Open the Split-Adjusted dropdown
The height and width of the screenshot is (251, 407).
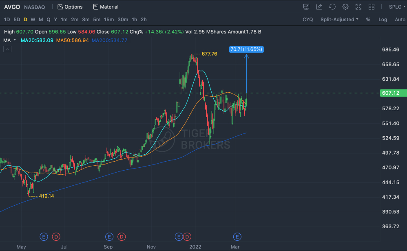click(x=339, y=20)
